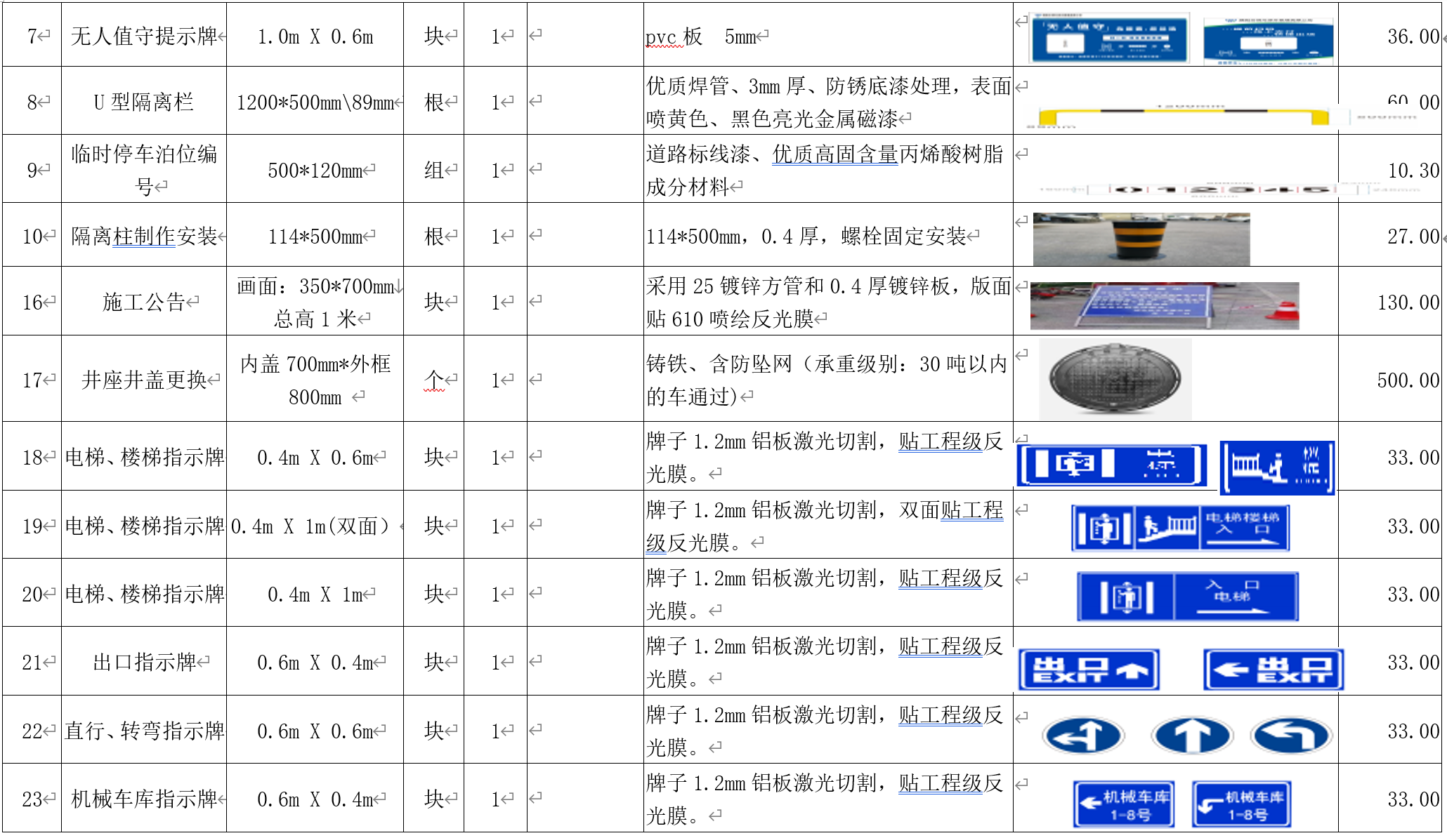Click the spell-flagged word pvc
Screen dimensions: 1447x838
tap(662, 37)
